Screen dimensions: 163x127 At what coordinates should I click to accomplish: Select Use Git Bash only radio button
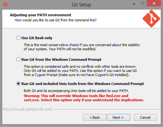pos(18,38)
